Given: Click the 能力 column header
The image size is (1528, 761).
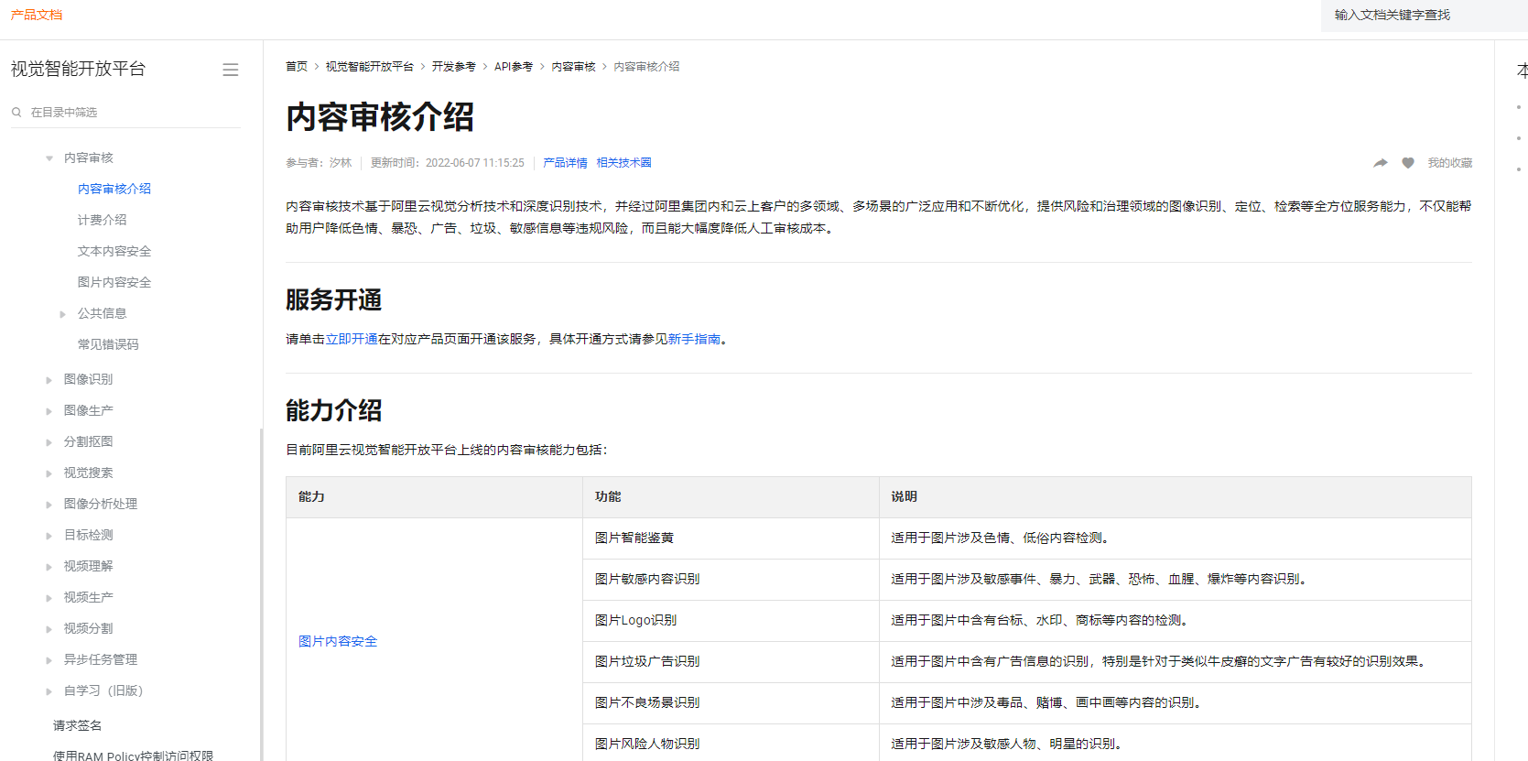Looking at the screenshot, I should [434, 497].
